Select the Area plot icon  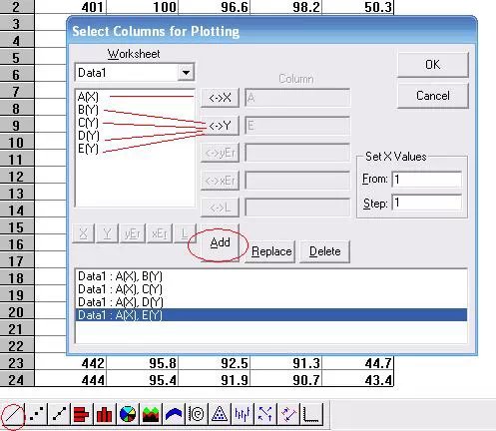pyautogui.click(x=151, y=414)
